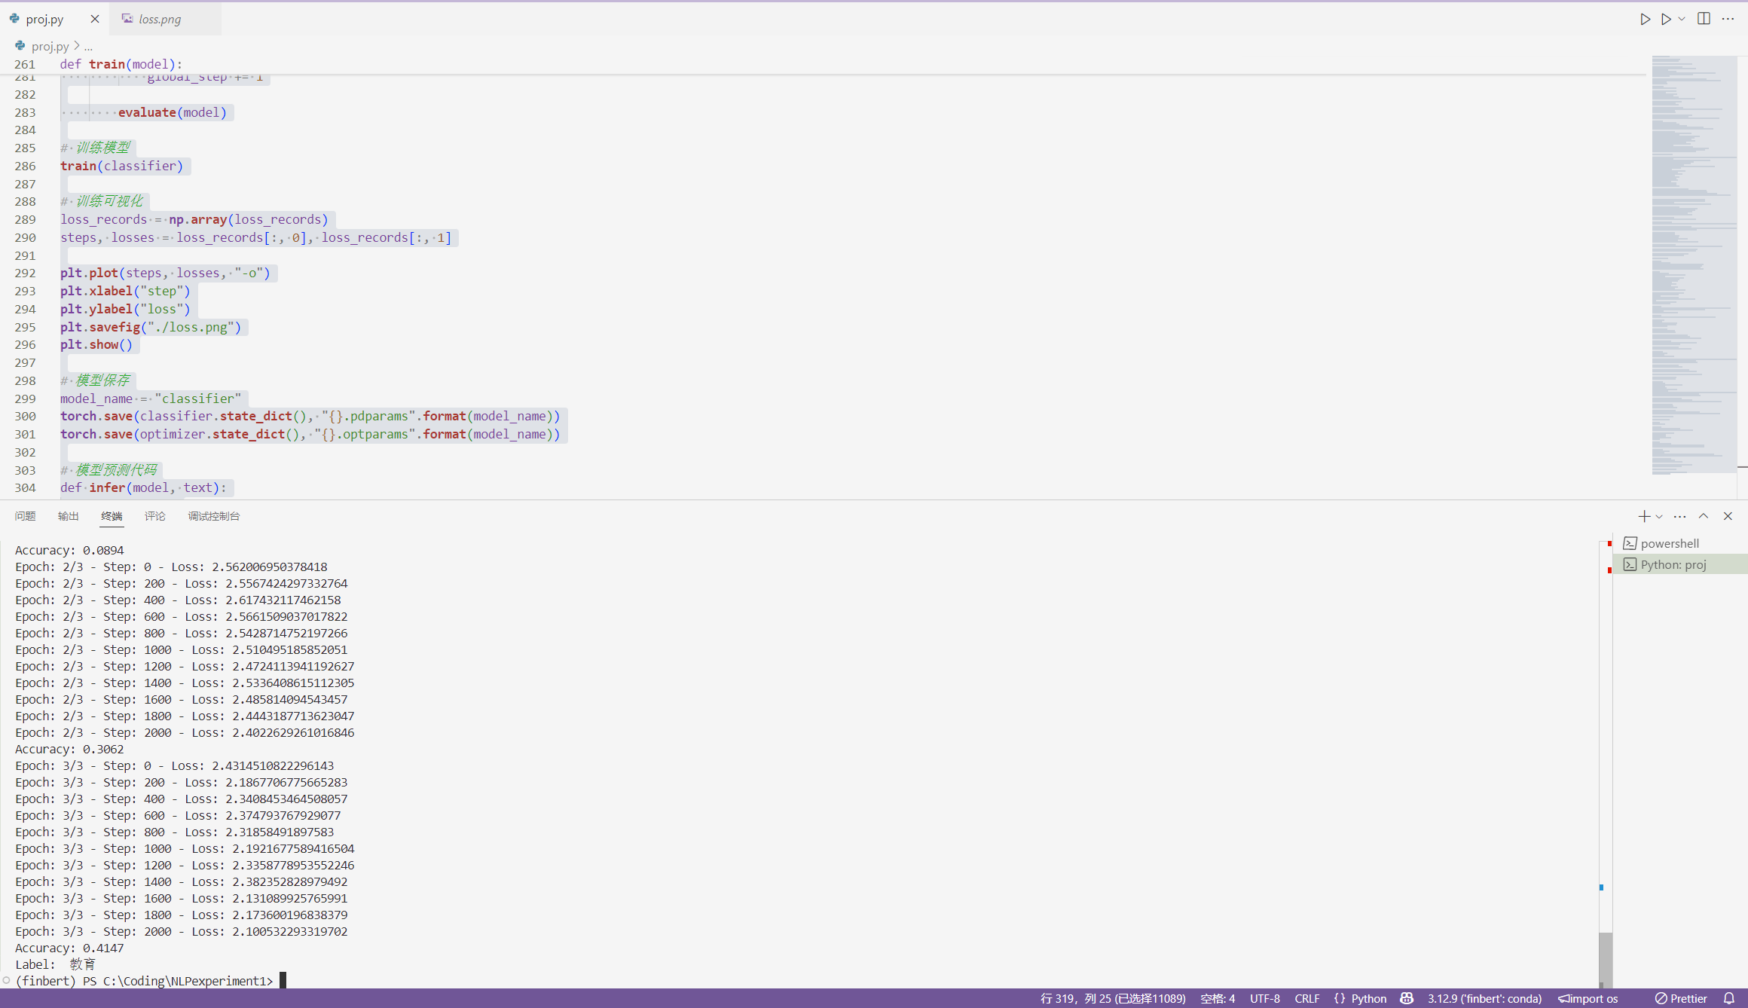Switch to 调试控制台 panel tab
Screen dimensions: 1748x1008
pyautogui.click(x=213, y=516)
